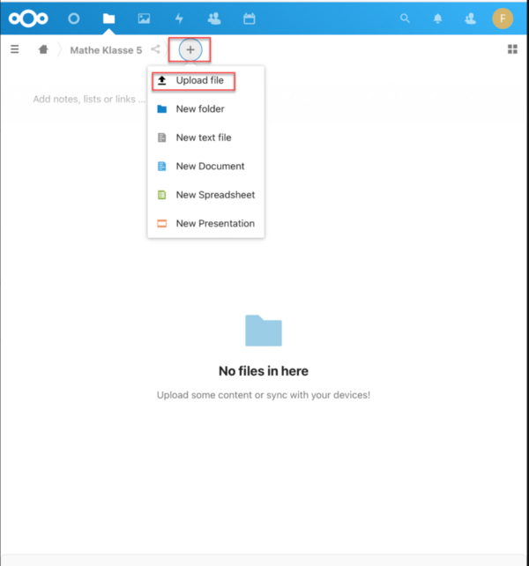Screen dimensions: 529x566
Task: Click the blue folder icon in menu
Action: (x=161, y=109)
